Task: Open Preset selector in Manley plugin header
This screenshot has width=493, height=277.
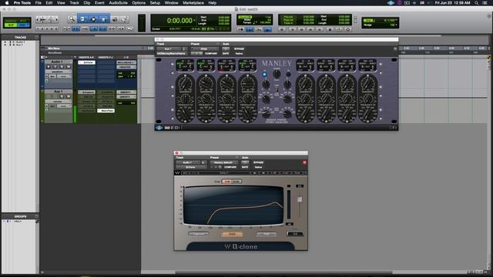Action: (205, 49)
